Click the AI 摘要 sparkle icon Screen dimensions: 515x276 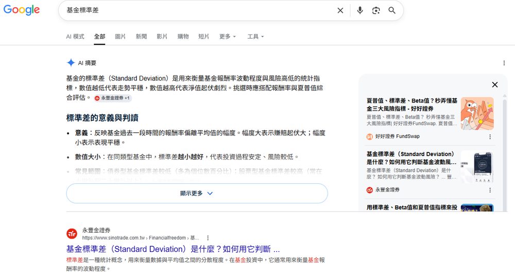(71, 63)
